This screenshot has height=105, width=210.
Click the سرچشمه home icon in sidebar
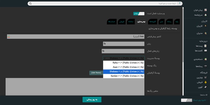pyautogui.click(x=206, y=15)
